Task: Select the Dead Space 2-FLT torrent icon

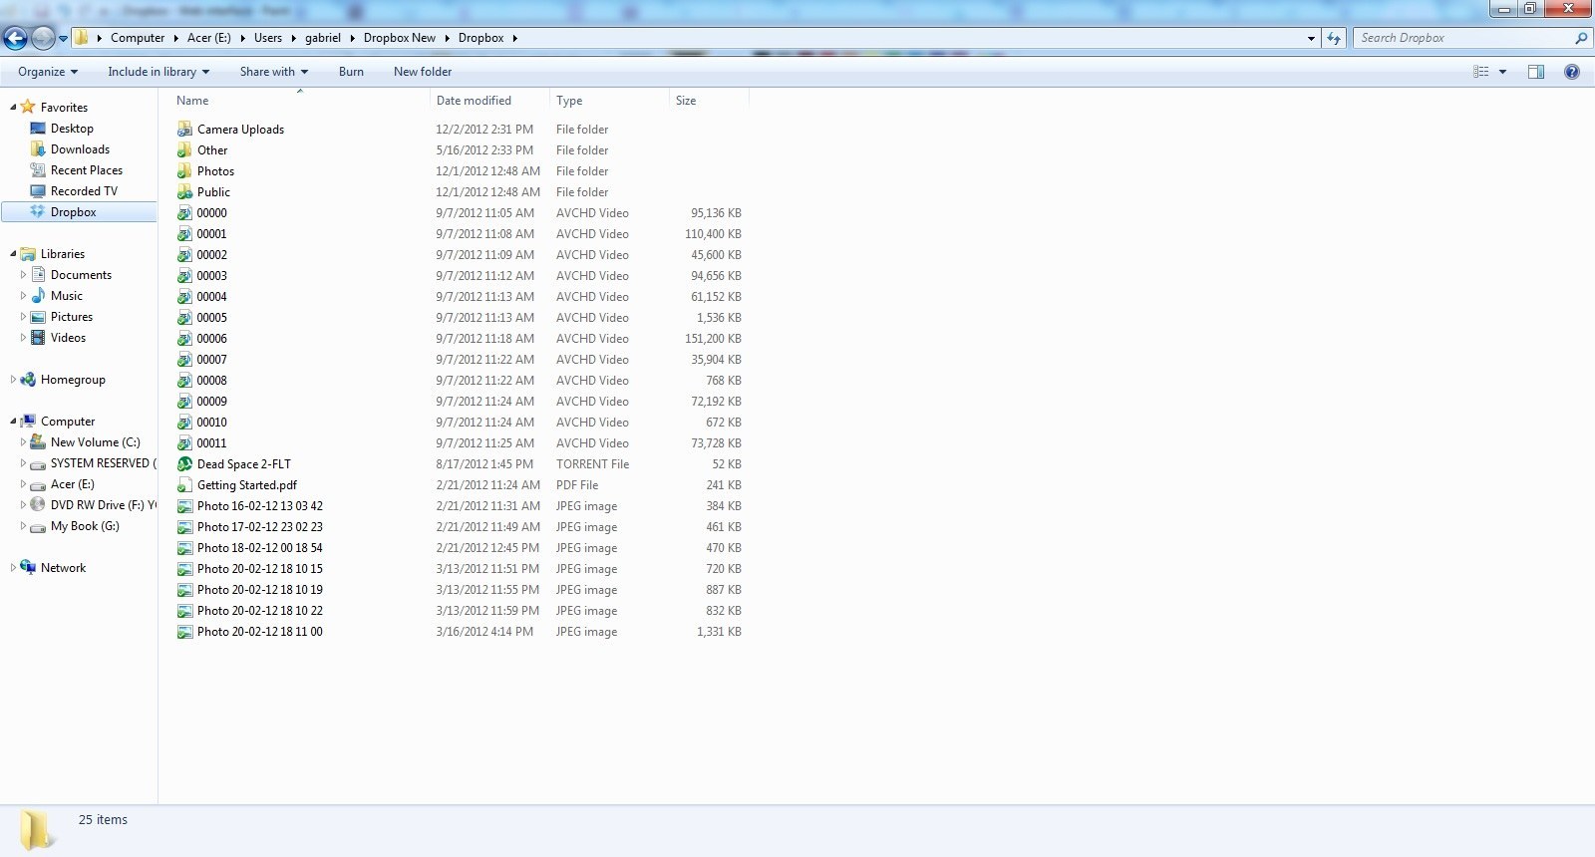Action: point(184,464)
